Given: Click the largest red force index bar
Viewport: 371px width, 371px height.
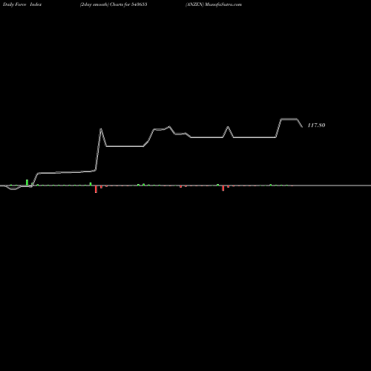Looking at the screenshot, I should point(96,189).
